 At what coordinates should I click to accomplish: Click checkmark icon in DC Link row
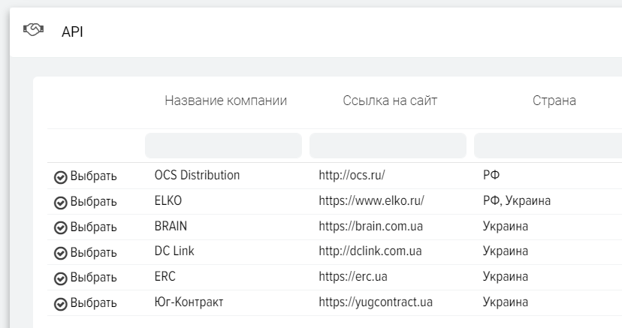point(61,253)
